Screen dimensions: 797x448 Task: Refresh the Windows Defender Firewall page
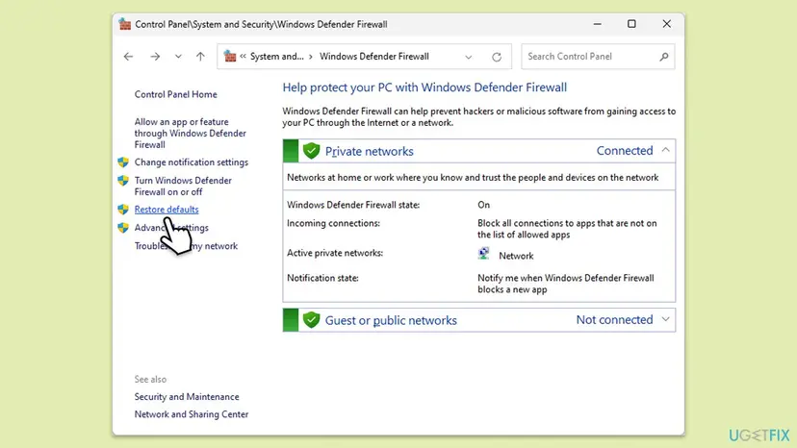(x=497, y=57)
